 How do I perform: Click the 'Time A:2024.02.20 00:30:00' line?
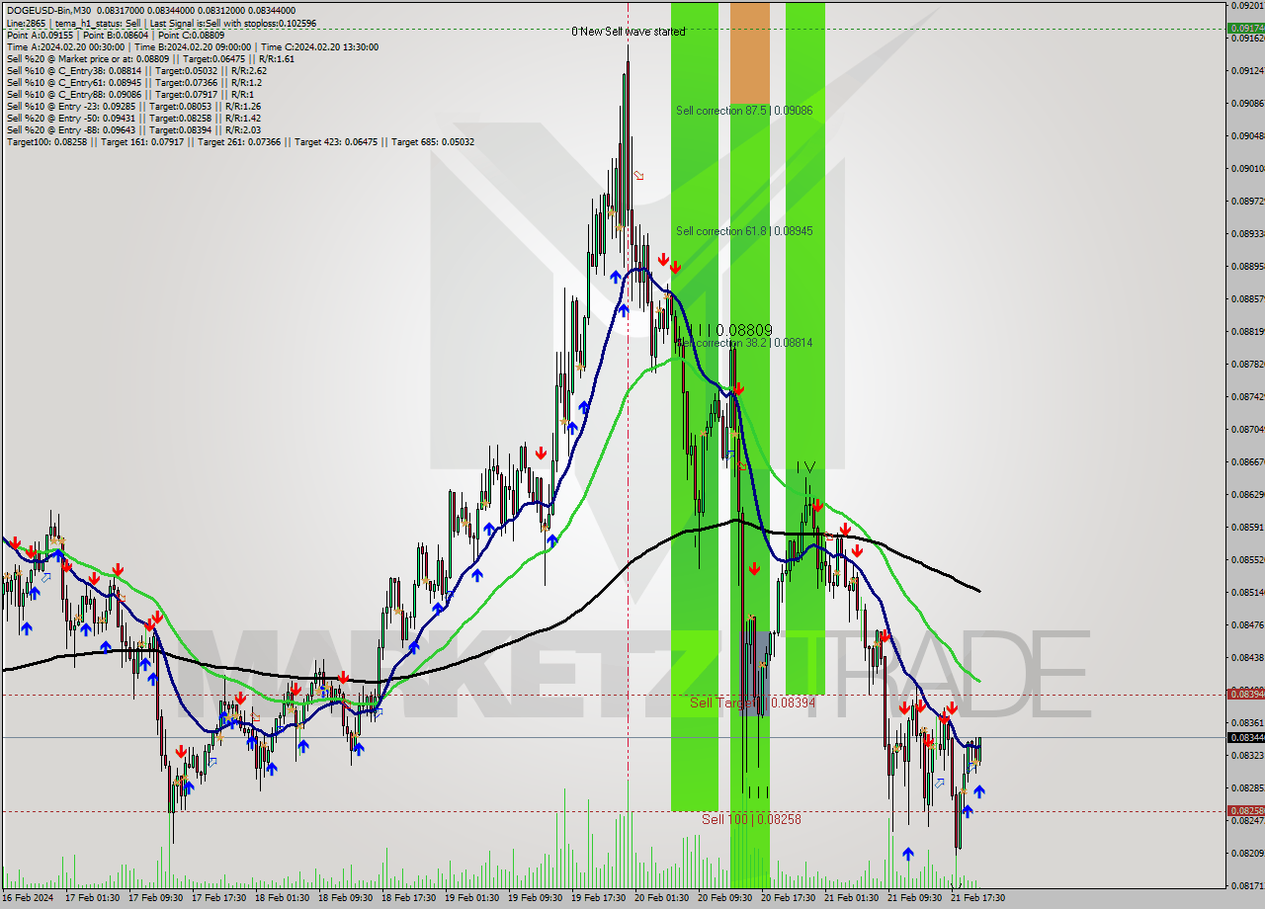point(192,46)
